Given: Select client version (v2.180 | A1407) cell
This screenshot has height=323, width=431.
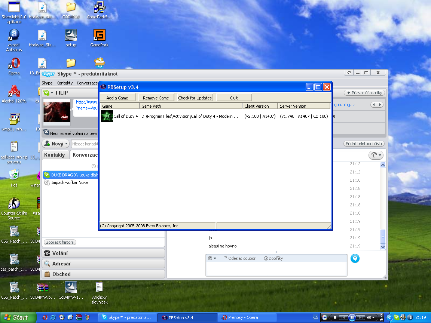Looking at the screenshot, I should pyautogui.click(x=260, y=116).
